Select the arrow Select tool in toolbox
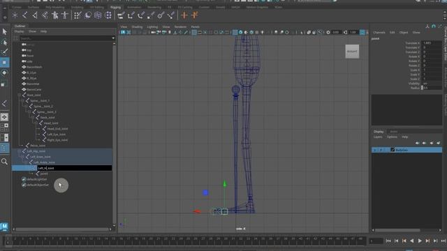This screenshot has height=251, width=447. click(x=5, y=31)
